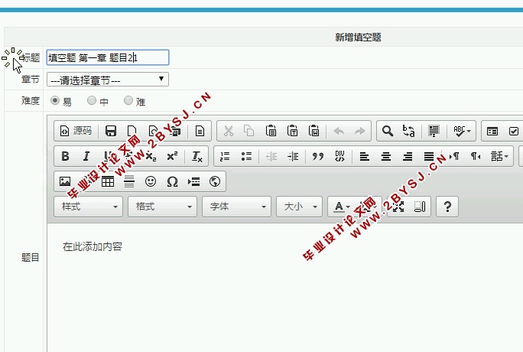This screenshot has height=352, width=523.
Task: Insert special character Omega icon
Action: [x=172, y=181]
